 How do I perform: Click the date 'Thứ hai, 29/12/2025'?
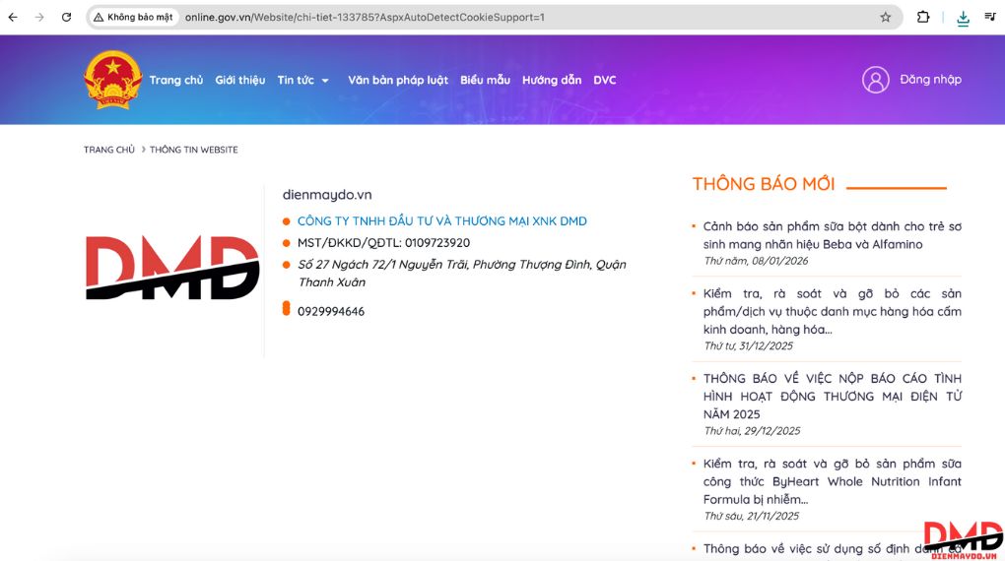click(x=752, y=431)
